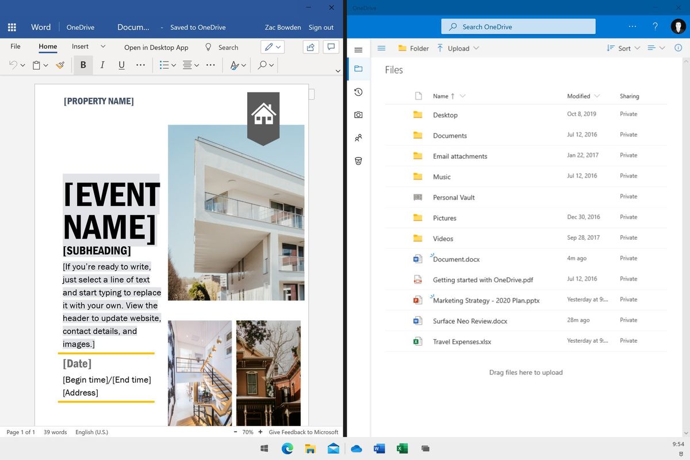Click the paragraph alignment icon
The width and height of the screenshot is (690, 460).
[x=187, y=65]
